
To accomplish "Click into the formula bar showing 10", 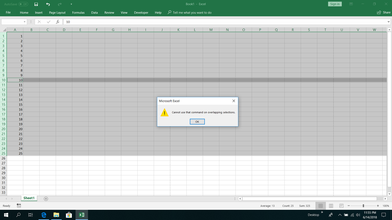I will [x=224, y=22].
